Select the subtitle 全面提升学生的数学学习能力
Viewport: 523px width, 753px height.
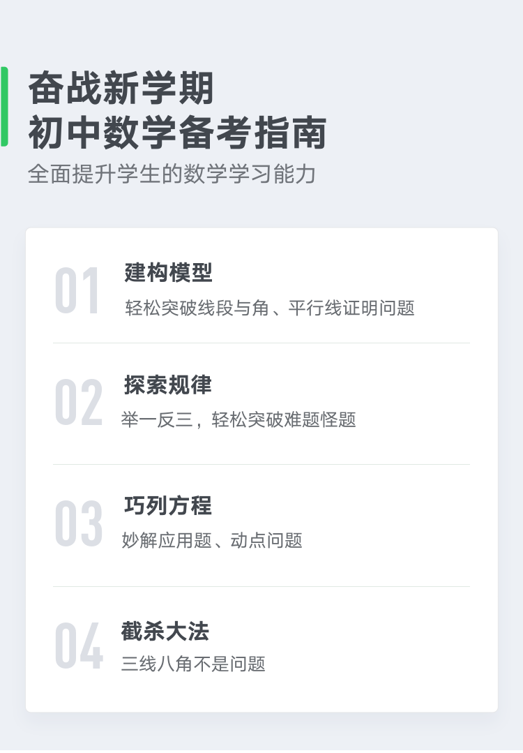click(172, 174)
